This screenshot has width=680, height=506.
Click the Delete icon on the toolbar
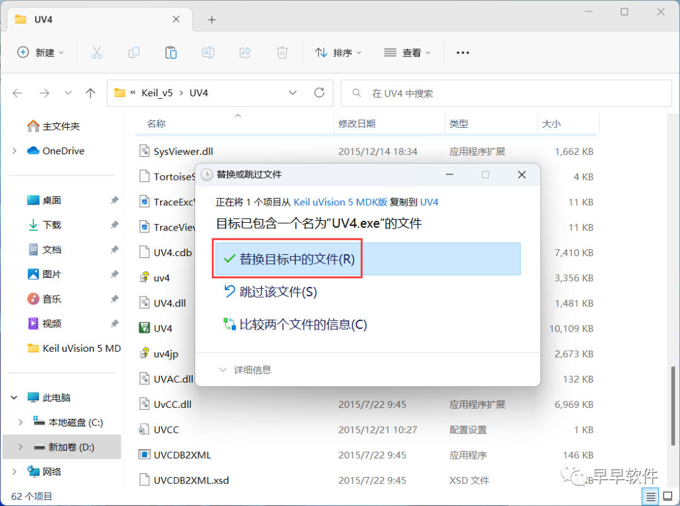pyautogui.click(x=281, y=52)
